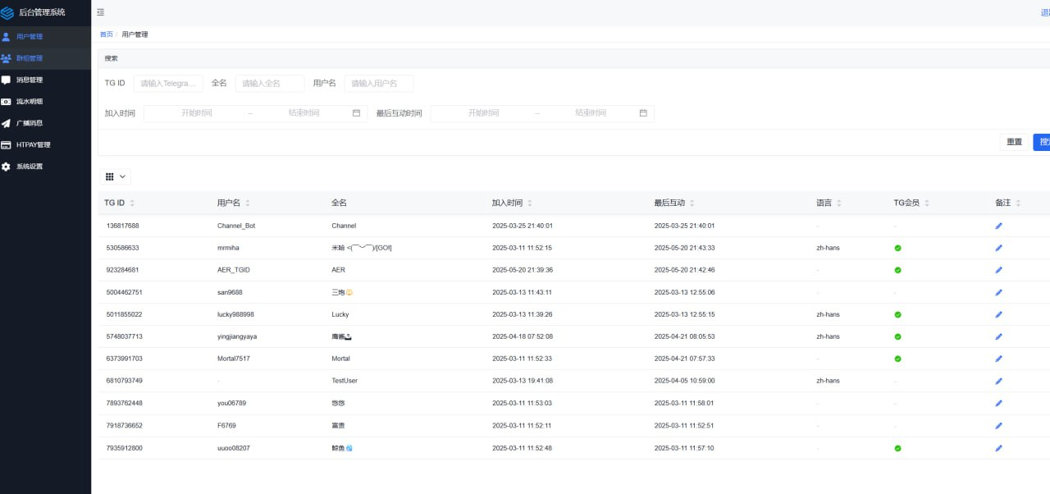This screenshot has height=494, width=1050.
Task: Click the TG ID search input field
Action: (168, 83)
